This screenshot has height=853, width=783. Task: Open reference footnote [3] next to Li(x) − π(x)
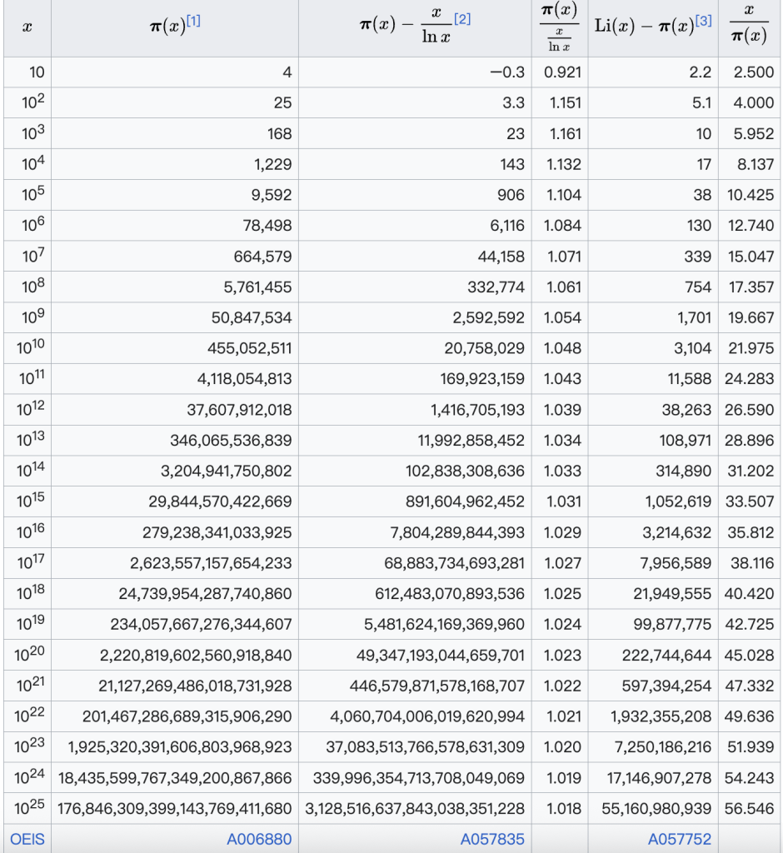(703, 21)
